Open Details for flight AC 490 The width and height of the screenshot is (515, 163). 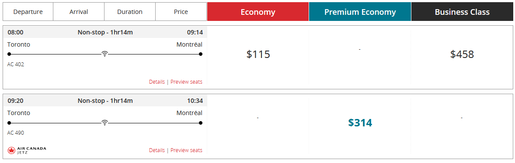pyautogui.click(x=157, y=150)
